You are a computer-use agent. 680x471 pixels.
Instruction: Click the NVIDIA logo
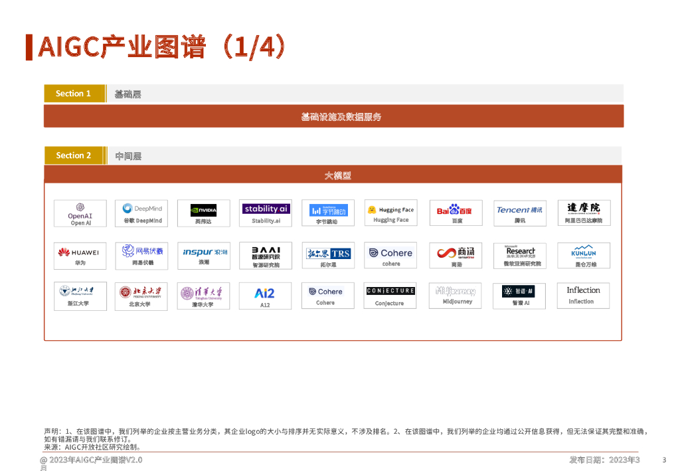203,211
